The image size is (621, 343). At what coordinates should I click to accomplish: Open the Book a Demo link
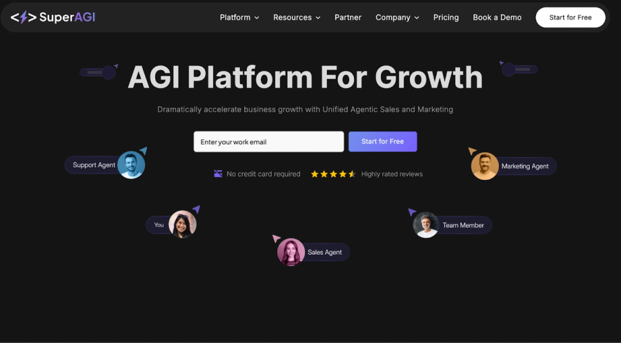coord(497,17)
